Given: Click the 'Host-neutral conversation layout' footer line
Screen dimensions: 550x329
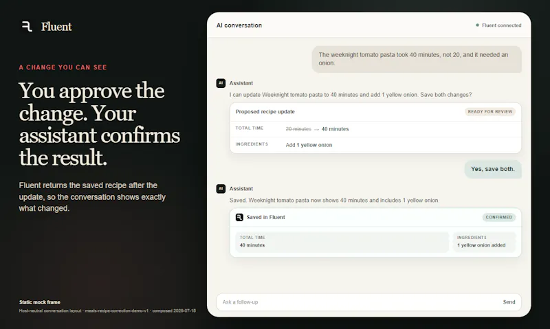Looking at the screenshot, I should pyautogui.click(x=107, y=310).
